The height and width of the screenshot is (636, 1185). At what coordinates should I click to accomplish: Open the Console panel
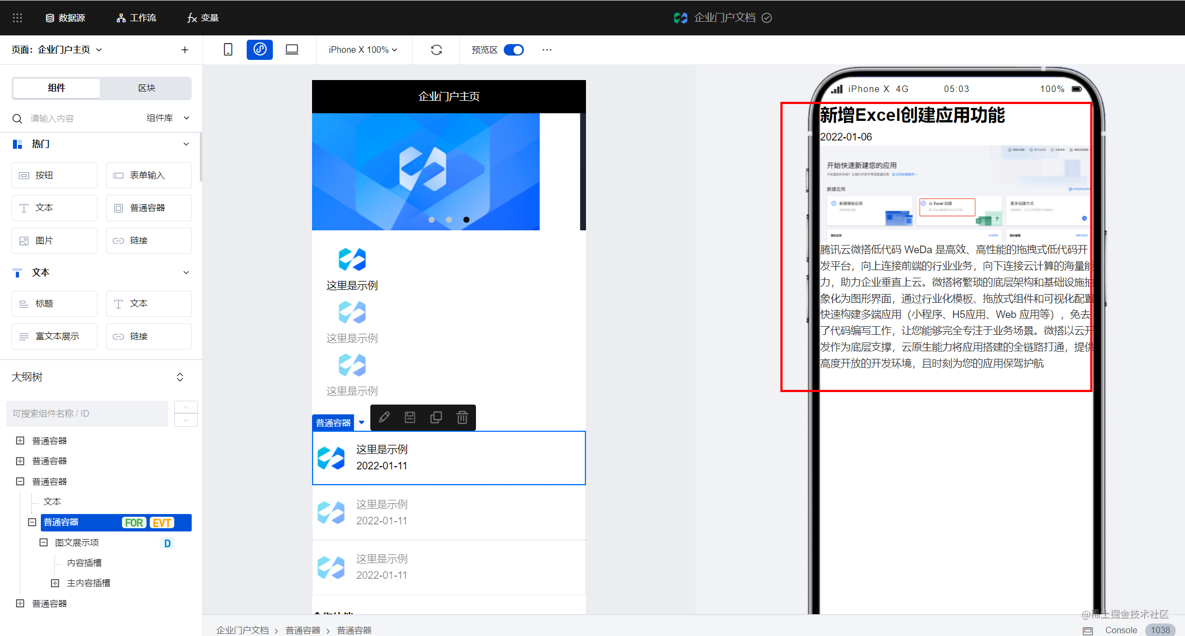[1121, 630]
